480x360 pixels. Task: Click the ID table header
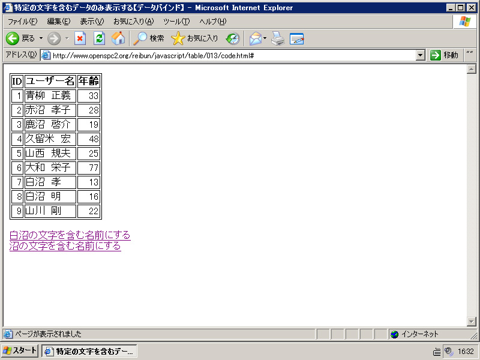click(x=17, y=81)
